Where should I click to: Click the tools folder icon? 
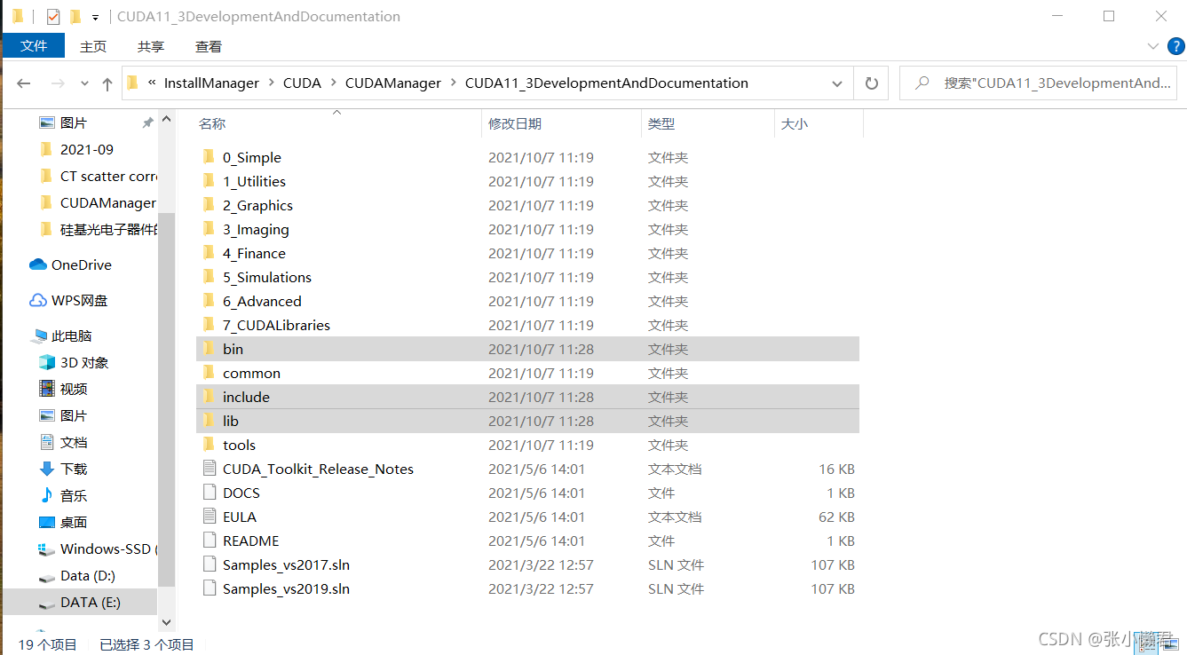coord(209,445)
